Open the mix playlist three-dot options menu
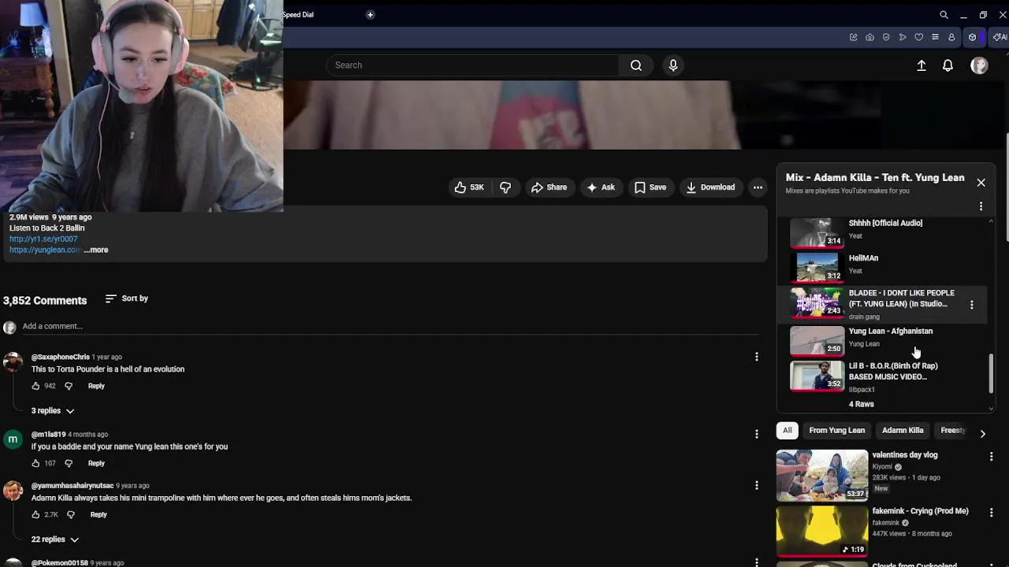This screenshot has height=567, width=1009. (981, 206)
